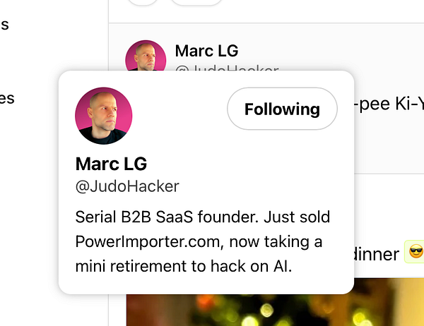Click the sunglasses emoji after "dinner"
This screenshot has height=326, width=424.
point(416,251)
